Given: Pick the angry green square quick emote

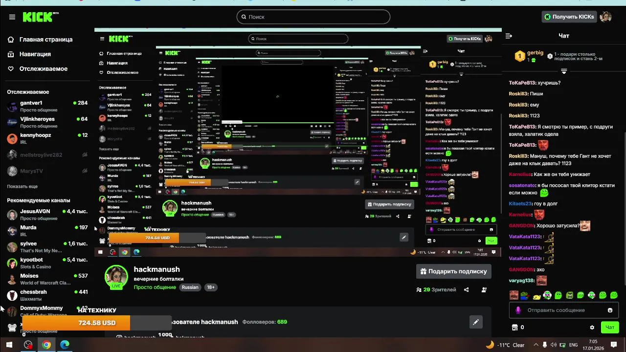Looking at the screenshot, I should (569, 295).
